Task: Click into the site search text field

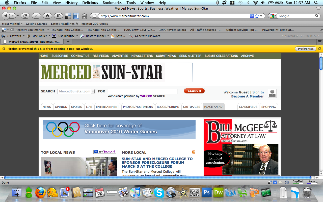Action: [x=142, y=91]
